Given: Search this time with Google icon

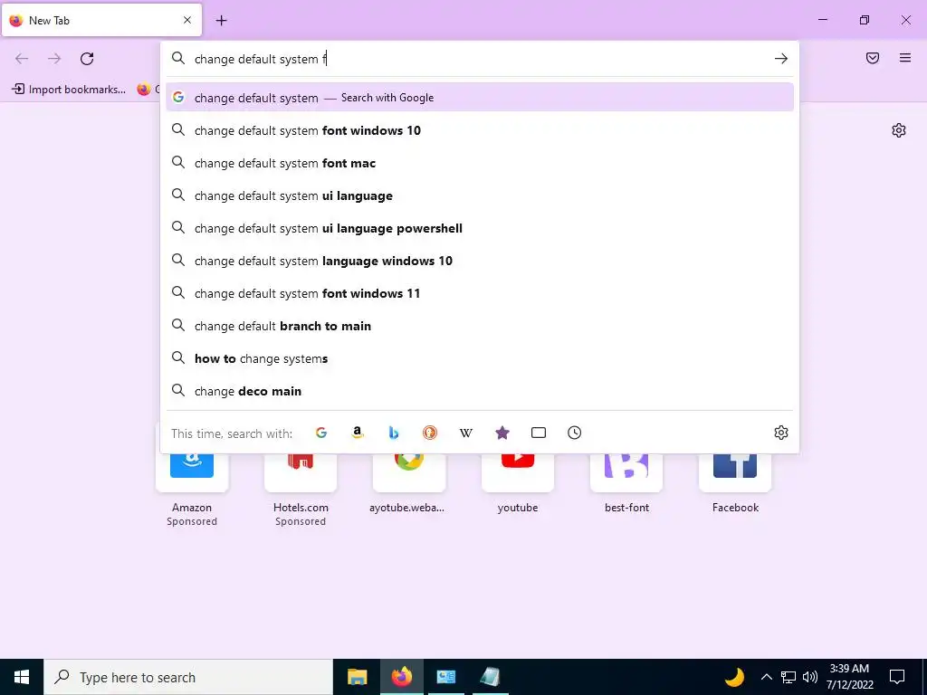Looking at the screenshot, I should (x=321, y=433).
